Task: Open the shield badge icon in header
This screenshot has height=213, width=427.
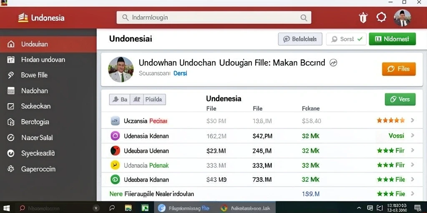Action: [363, 17]
